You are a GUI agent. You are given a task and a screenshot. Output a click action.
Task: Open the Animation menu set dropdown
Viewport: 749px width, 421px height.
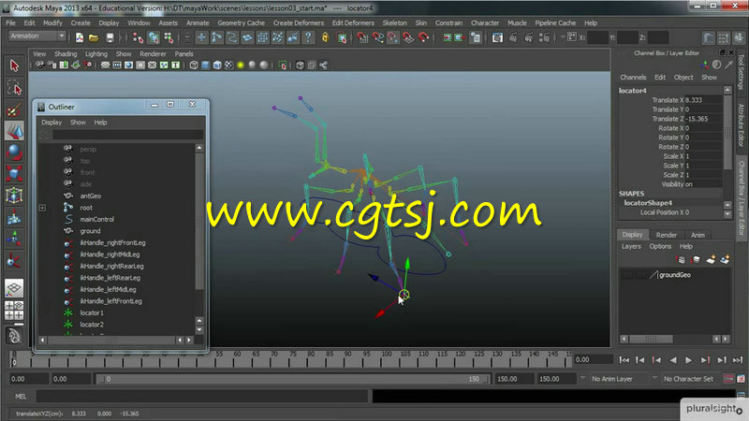[37, 36]
